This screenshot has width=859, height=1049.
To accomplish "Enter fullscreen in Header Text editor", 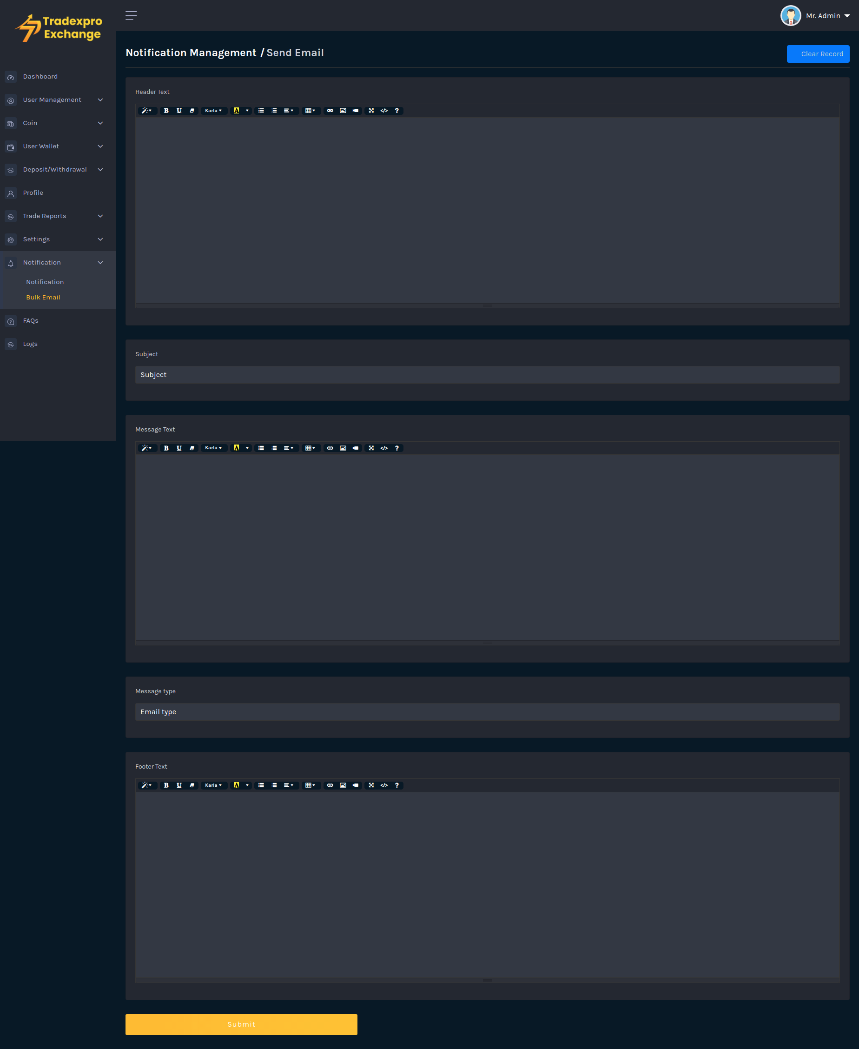I will [371, 110].
